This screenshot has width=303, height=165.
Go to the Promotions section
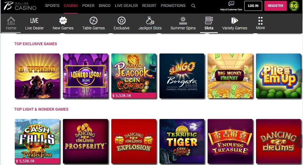[173, 5]
